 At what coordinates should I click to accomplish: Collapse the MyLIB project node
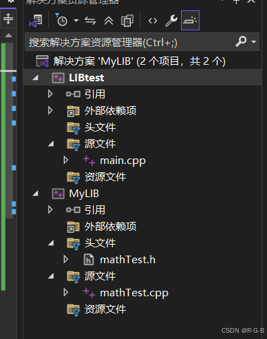[x=36, y=194]
